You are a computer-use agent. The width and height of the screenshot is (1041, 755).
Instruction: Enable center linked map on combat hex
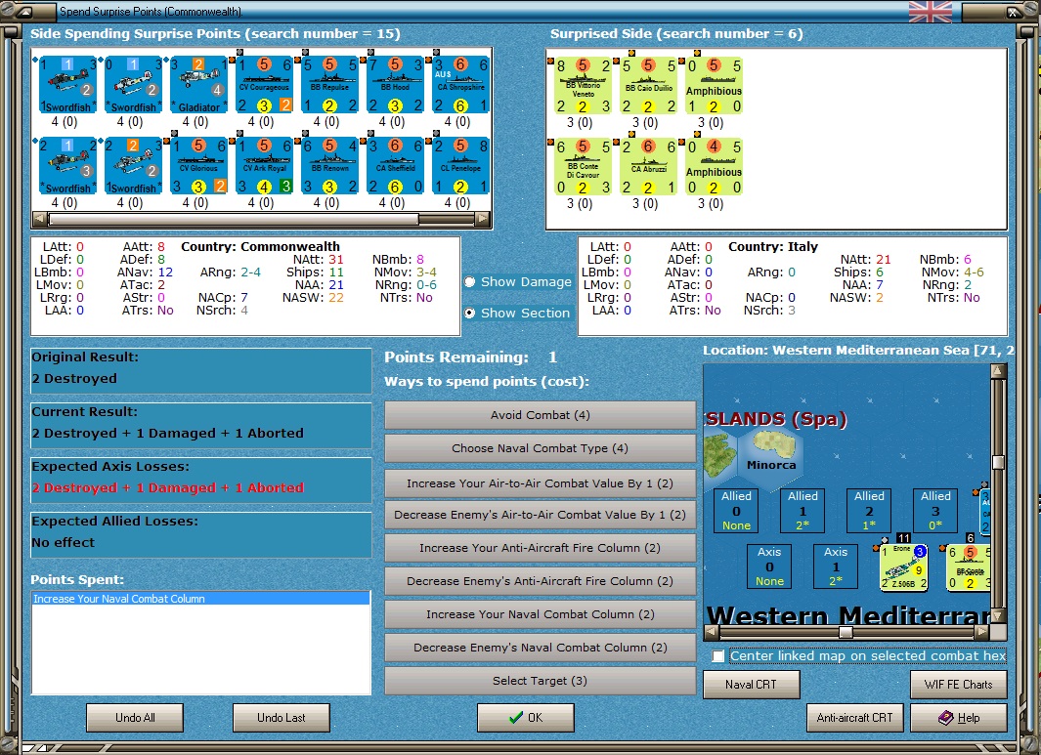tap(718, 656)
